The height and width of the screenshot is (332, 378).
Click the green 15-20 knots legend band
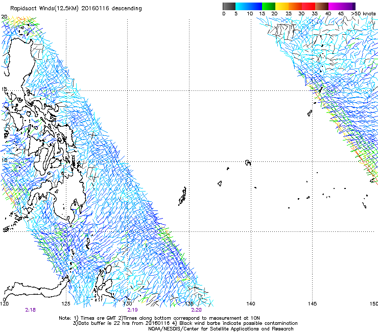(x=269, y=6)
